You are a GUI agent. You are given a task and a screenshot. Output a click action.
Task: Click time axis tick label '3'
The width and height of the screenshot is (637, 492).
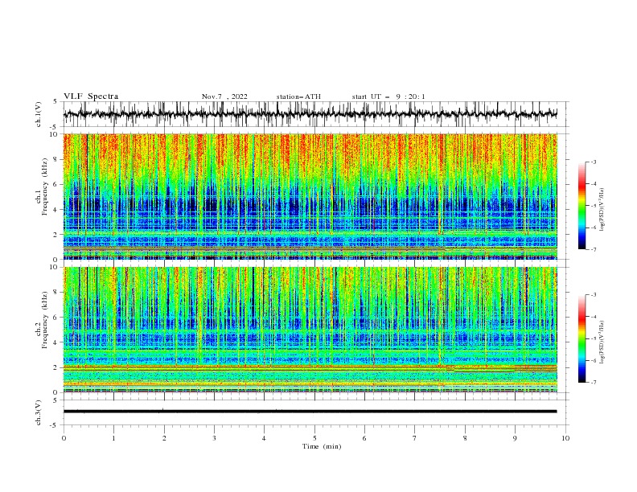(x=214, y=438)
